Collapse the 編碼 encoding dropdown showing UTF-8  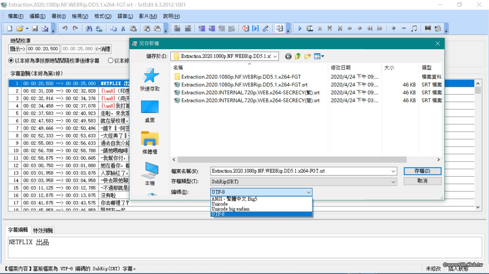[309, 192]
